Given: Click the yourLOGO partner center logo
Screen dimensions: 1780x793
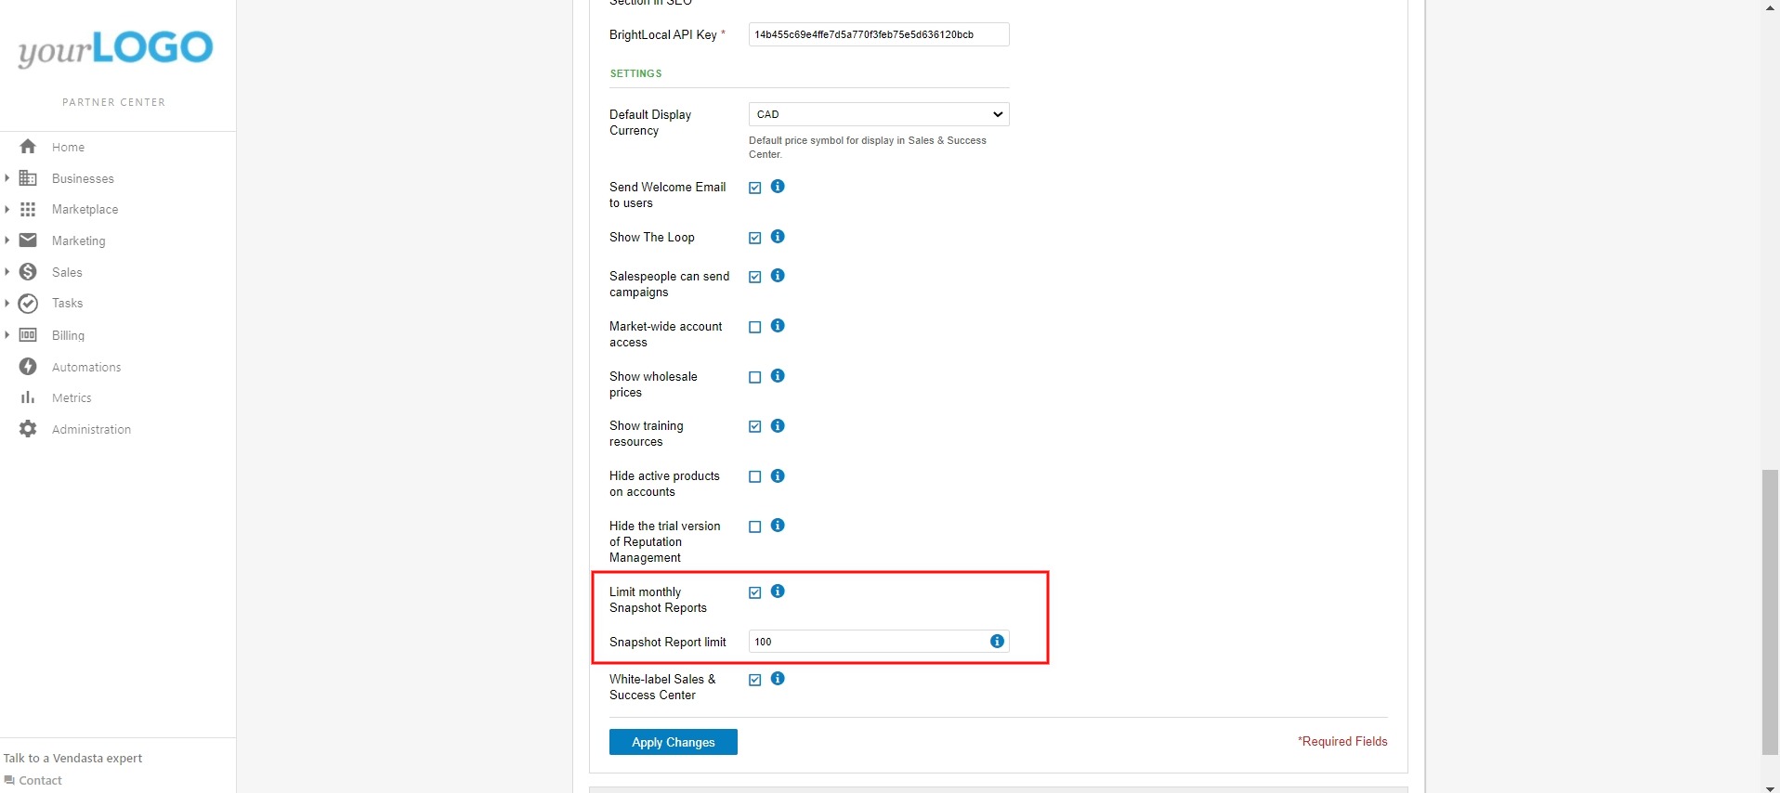Looking at the screenshot, I should 115,49.
